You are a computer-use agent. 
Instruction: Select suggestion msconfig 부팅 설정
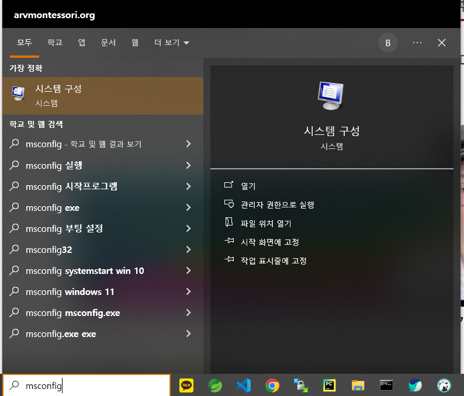coord(103,228)
